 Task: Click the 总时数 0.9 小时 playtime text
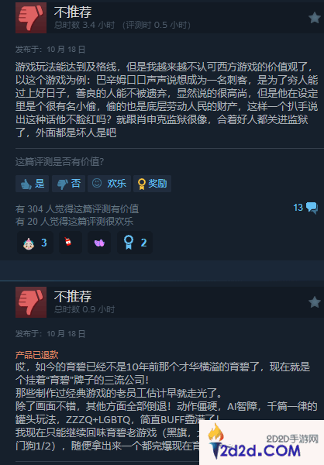point(84,309)
